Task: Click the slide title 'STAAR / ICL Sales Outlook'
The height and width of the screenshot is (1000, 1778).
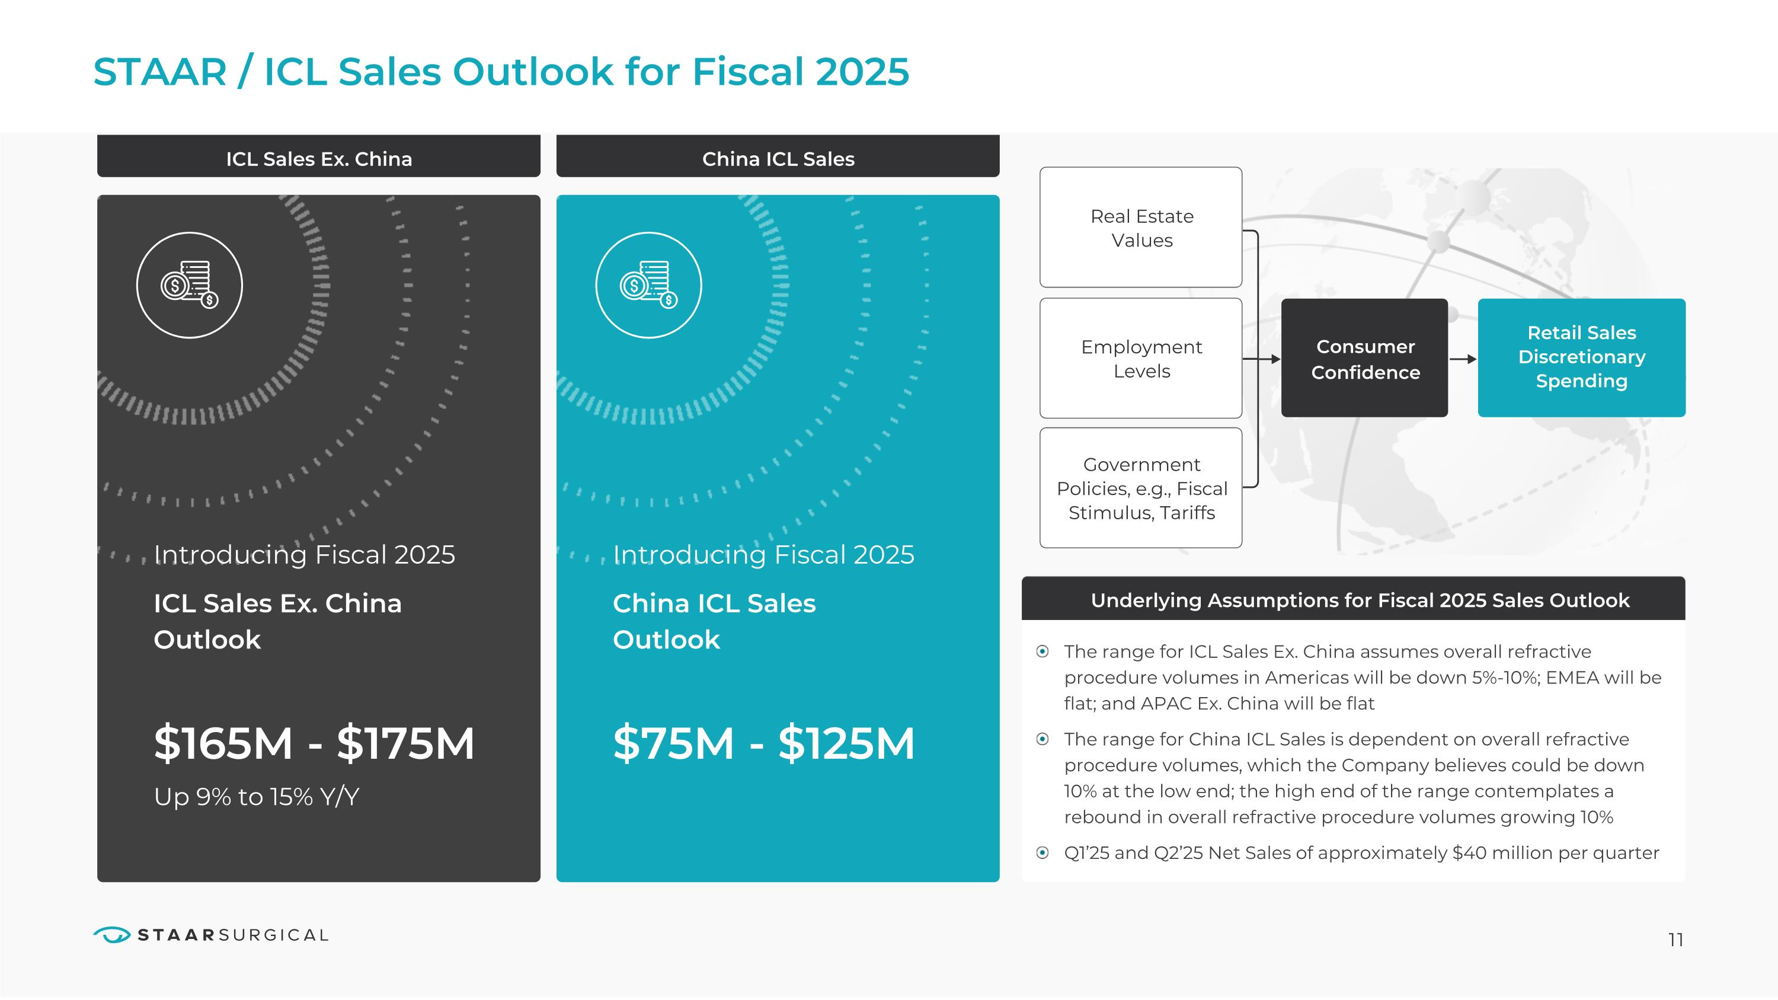Action: pyautogui.click(x=501, y=72)
